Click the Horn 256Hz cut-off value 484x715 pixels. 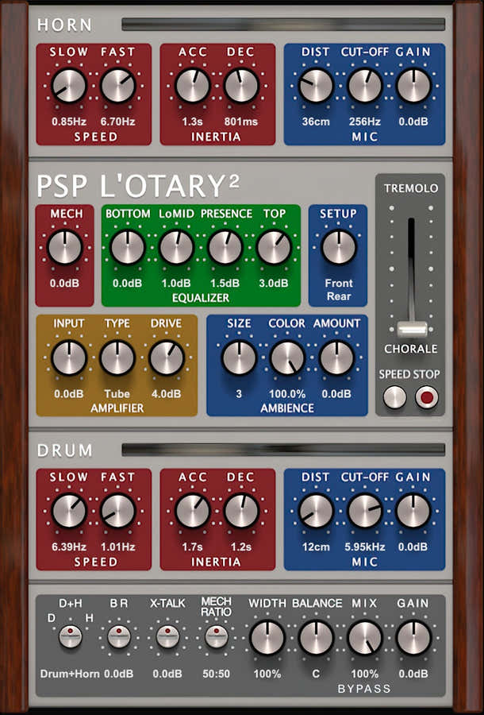364,122
